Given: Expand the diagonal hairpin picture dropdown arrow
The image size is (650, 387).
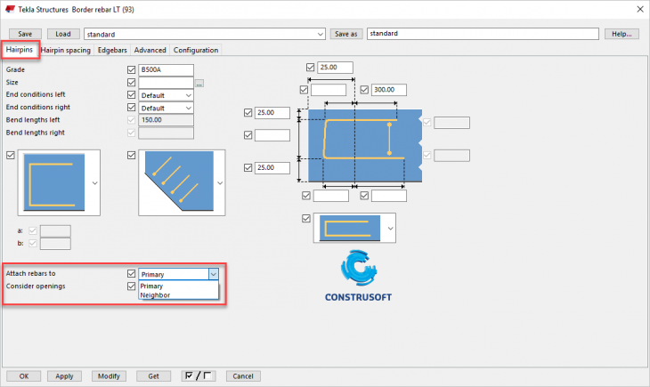Looking at the screenshot, I should click(220, 182).
